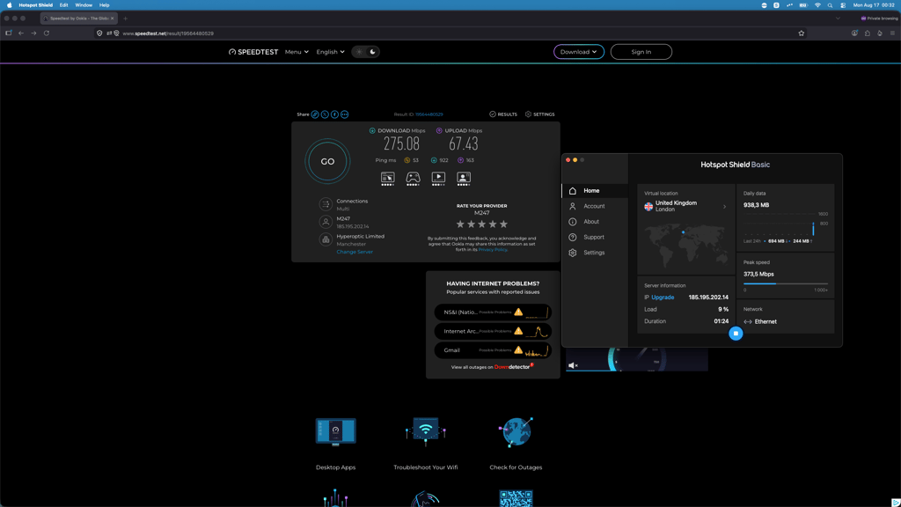This screenshot has width=901, height=507.
Task: Expand United Kingdom virtual location chevron
Action: (x=725, y=207)
